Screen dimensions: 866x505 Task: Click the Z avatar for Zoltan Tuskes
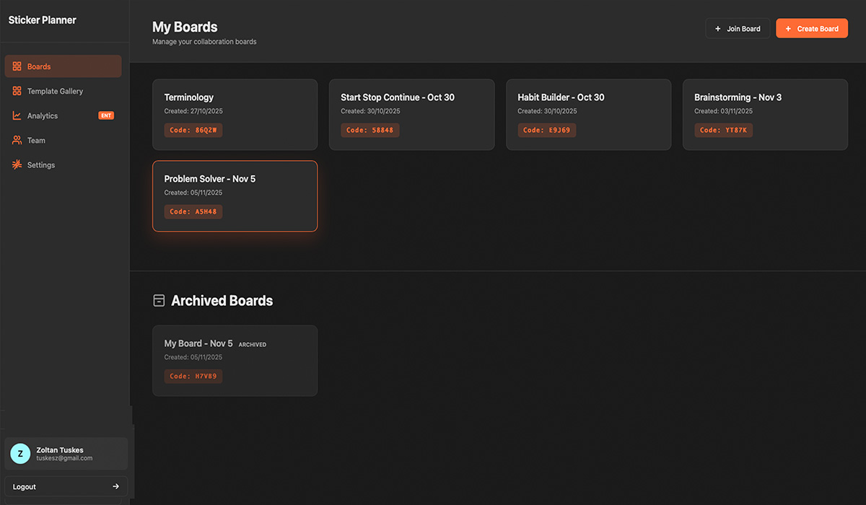pos(19,454)
